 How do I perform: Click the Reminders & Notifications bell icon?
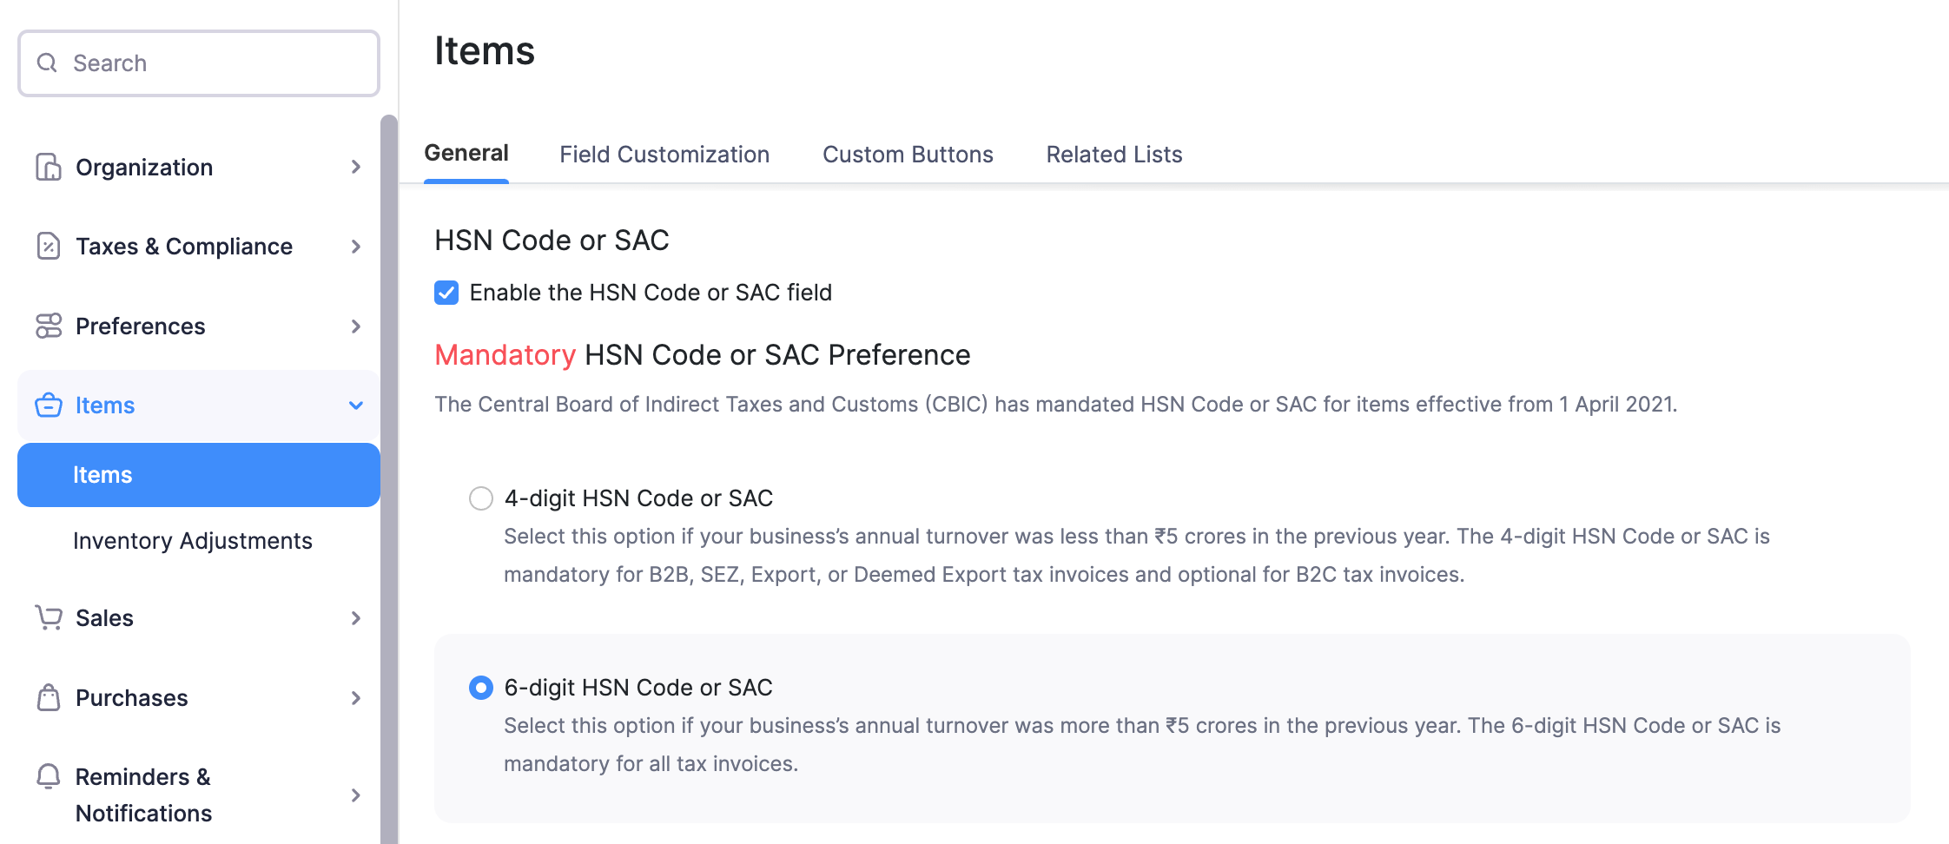tap(49, 777)
